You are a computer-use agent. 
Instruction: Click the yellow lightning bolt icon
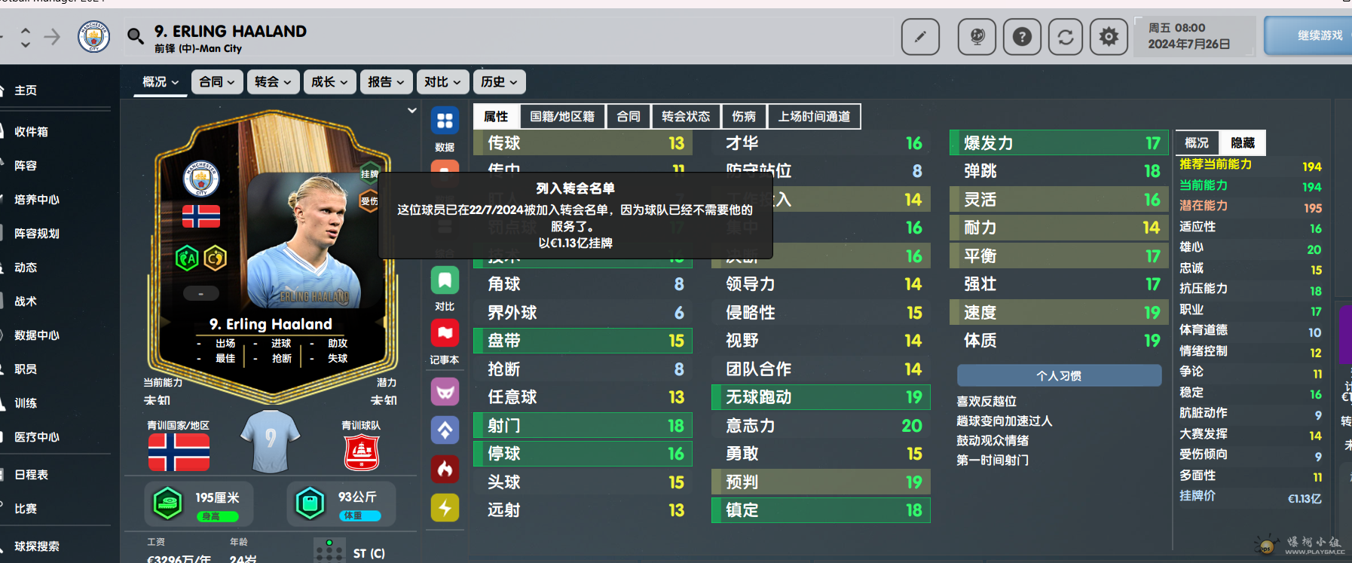pyautogui.click(x=445, y=508)
